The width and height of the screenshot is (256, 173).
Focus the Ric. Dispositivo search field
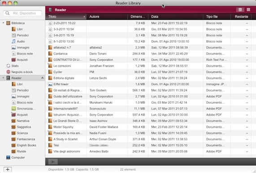pyautogui.click(x=22, y=13)
